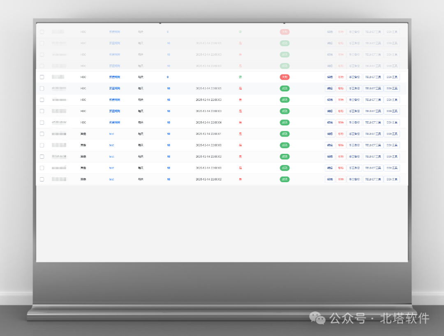Open the 预置规则 link in the non-faded 22:00:05 row
Image resolution: width=444 pixels, height=336 pixels.
115,88
